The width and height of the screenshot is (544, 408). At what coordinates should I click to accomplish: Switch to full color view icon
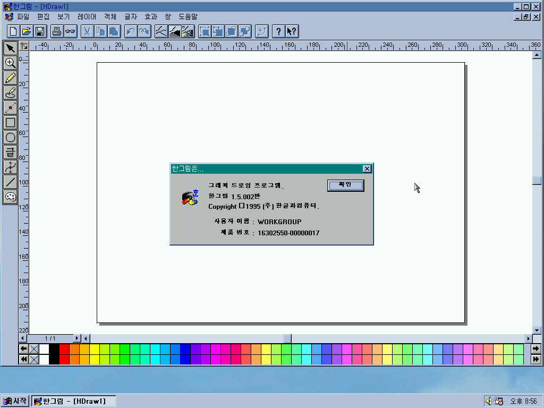pos(188,31)
